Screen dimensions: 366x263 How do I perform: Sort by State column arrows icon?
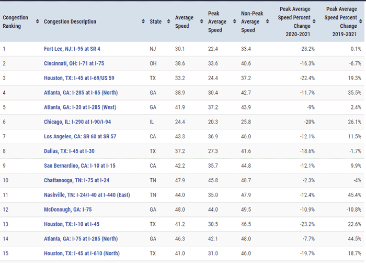[168, 21]
